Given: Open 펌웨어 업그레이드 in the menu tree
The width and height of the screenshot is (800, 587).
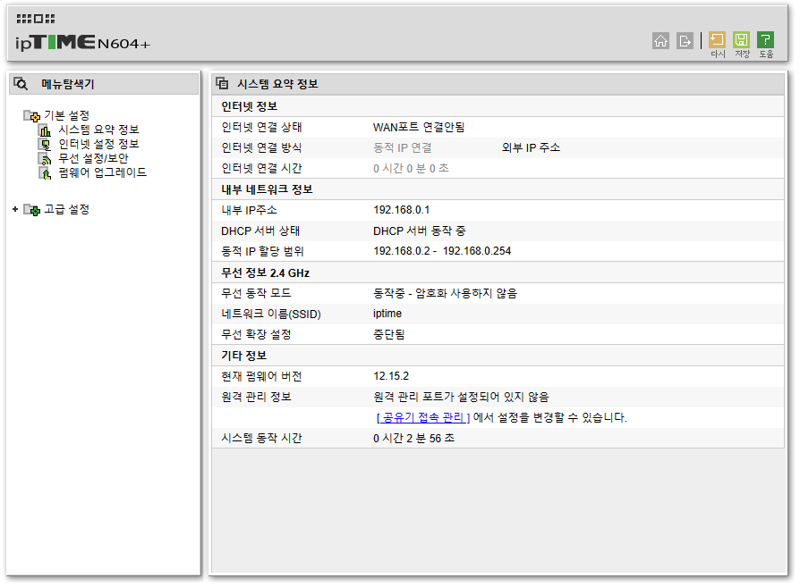Looking at the screenshot, I should (102, 172).
